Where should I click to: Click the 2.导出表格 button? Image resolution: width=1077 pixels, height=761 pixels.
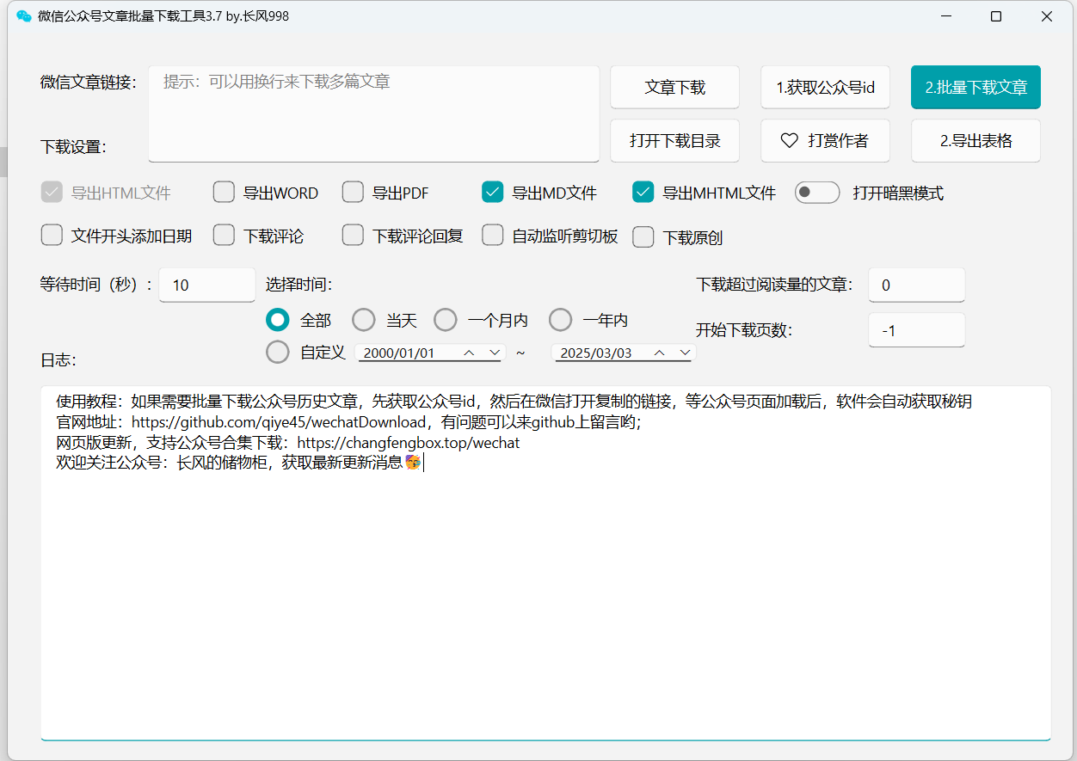pos(975,140)
